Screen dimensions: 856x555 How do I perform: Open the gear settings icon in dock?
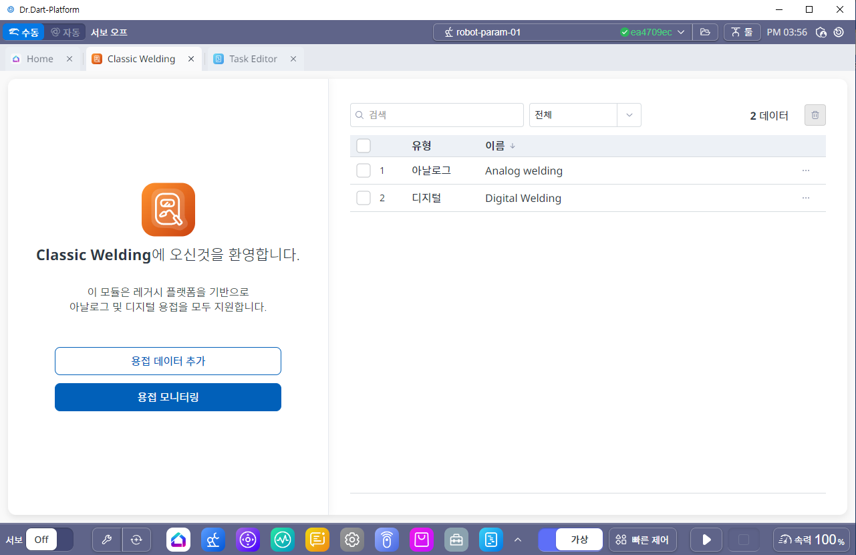352,540
